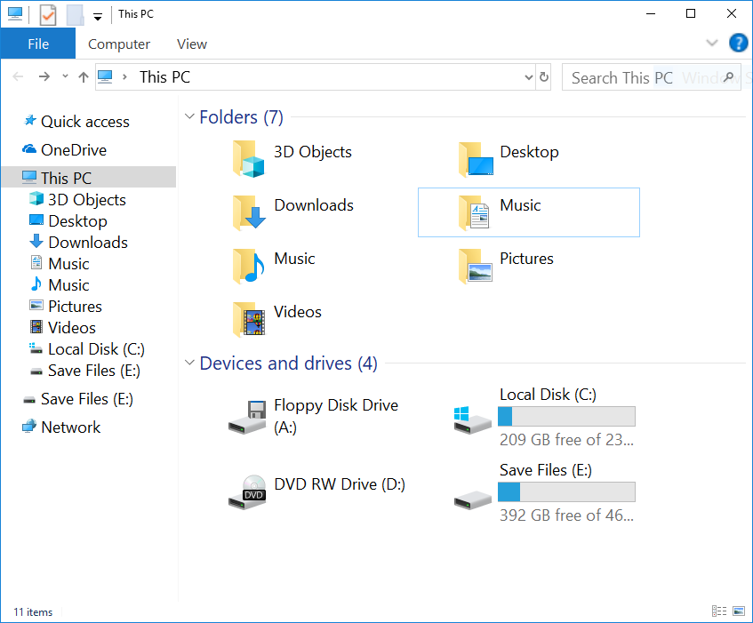Image resolution: width=753 pixels, height=623 pixels.
Task: Open the Customize Quick Access Toolbar dropdown
Action: (x=97, y=16)
